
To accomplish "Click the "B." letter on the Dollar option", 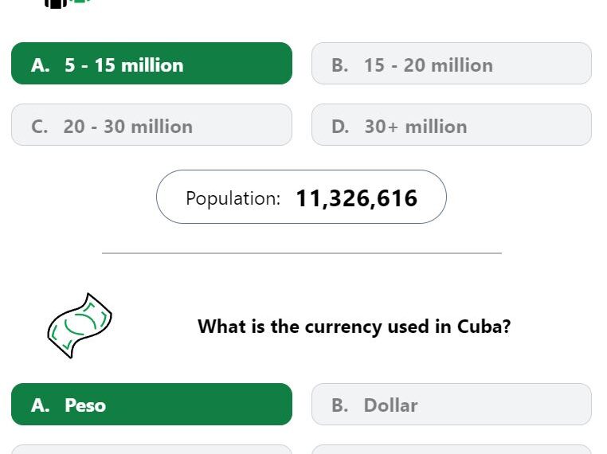I will [340, 405].
